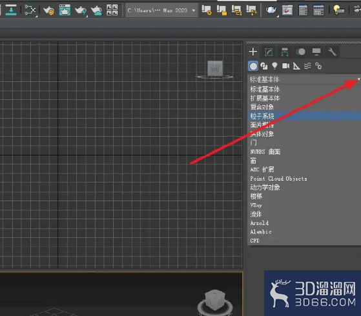Open the frame buffer window icon with red teapot

pyautogui.click(x=287, y=10)
